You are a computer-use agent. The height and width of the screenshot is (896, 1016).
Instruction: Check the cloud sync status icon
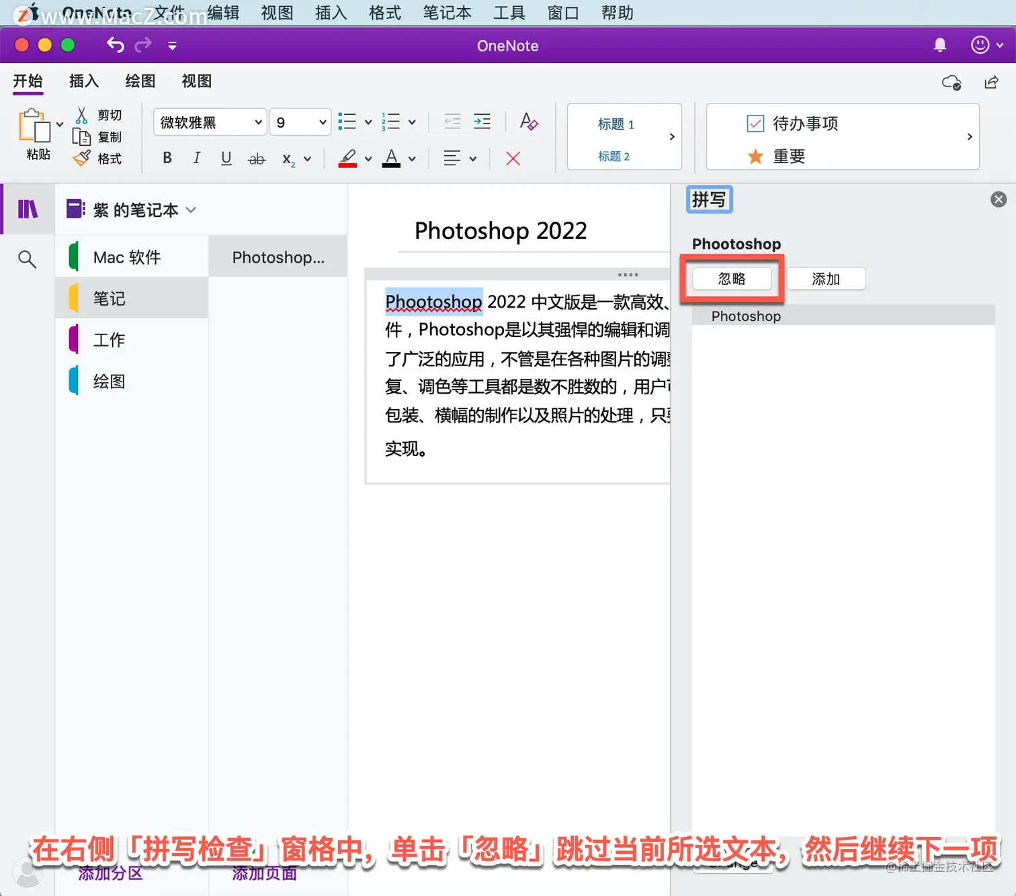pyautogui.click(x=951, y=82)
